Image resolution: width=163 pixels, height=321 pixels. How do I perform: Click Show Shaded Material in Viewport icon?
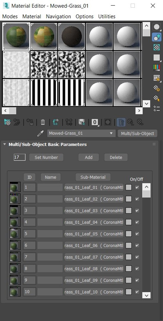coord(108,122)
